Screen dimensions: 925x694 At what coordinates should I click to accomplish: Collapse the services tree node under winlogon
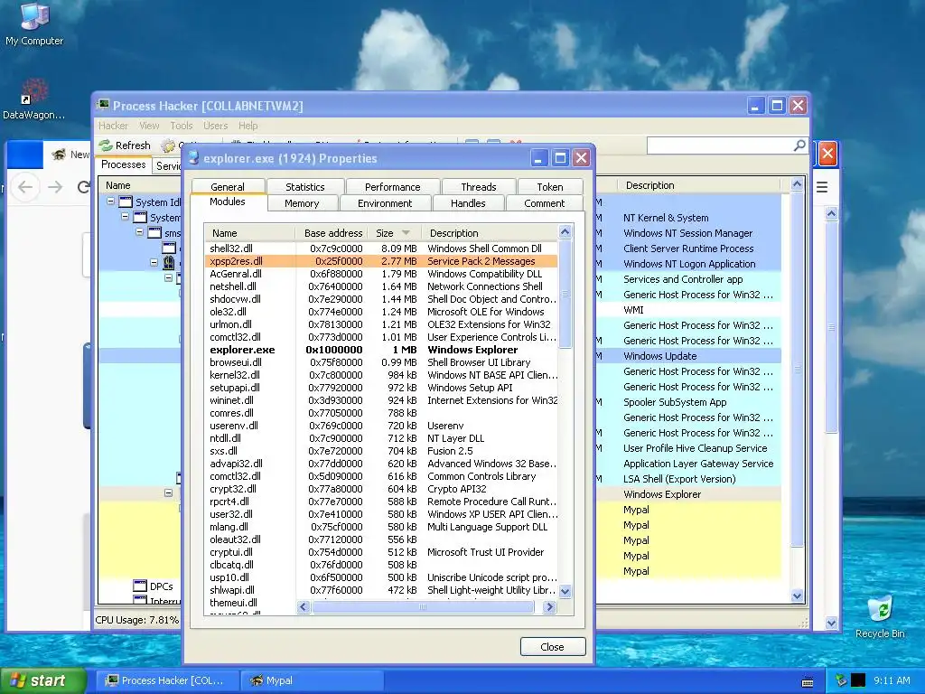[168, 277]
